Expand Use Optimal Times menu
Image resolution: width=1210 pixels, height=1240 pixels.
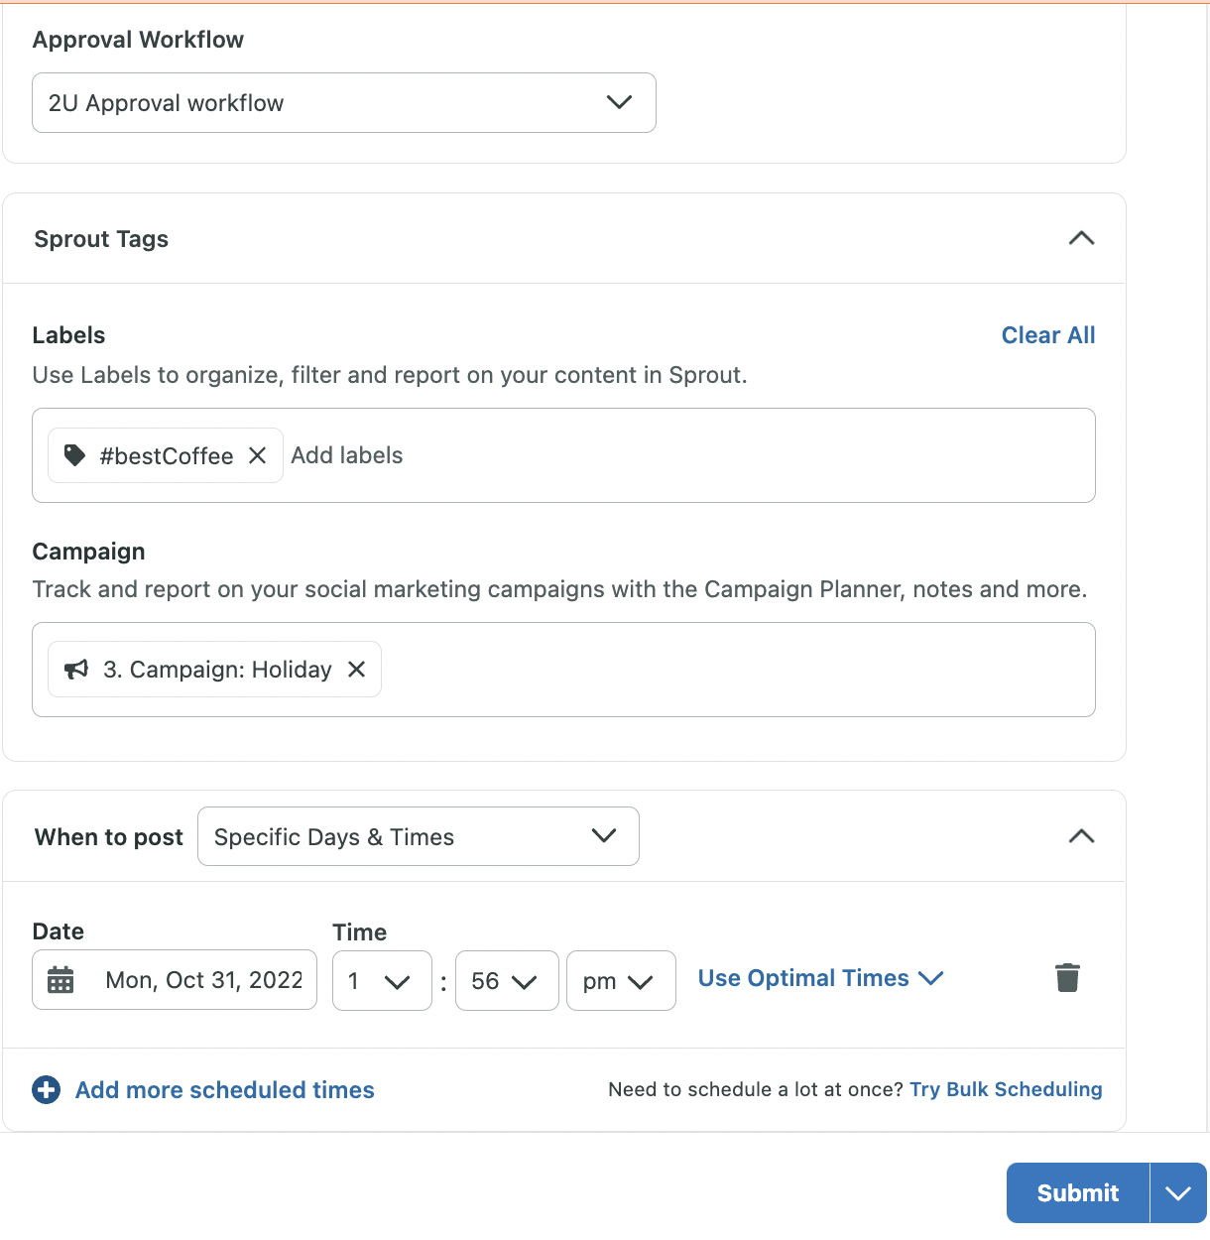click(x=820, y=978)
